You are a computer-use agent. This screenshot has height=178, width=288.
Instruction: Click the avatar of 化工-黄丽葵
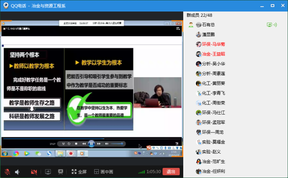[198, 84]
